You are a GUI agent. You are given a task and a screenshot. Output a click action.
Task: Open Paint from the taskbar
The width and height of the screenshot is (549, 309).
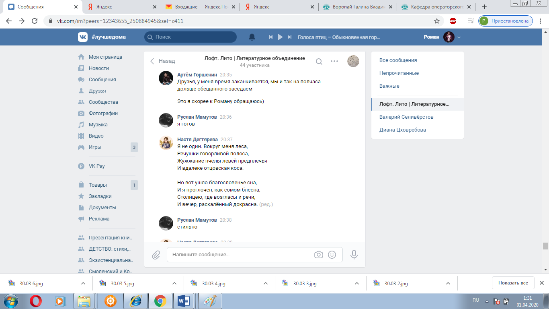click(x=210, y=301)
